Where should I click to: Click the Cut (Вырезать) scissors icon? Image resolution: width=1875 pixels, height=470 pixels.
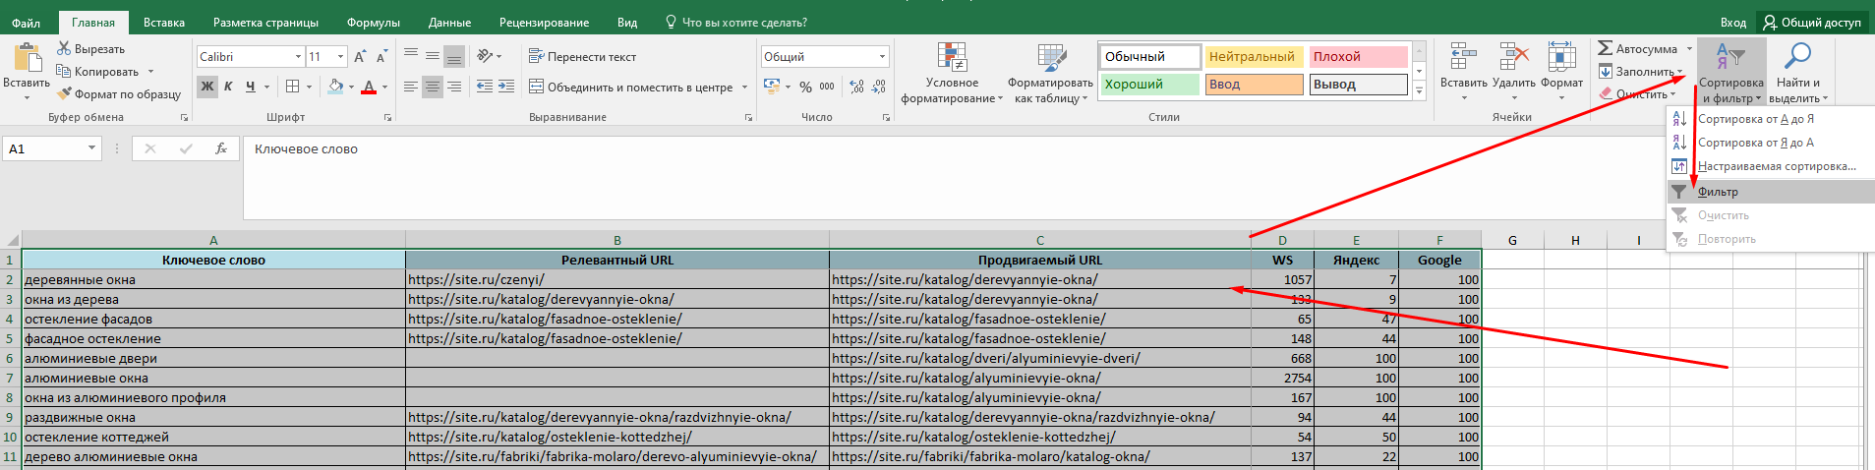(x=64, y=48)
